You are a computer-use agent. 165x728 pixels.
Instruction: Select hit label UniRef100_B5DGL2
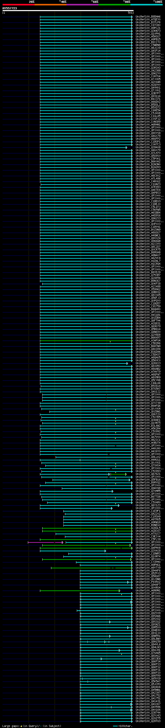[148, 105]
